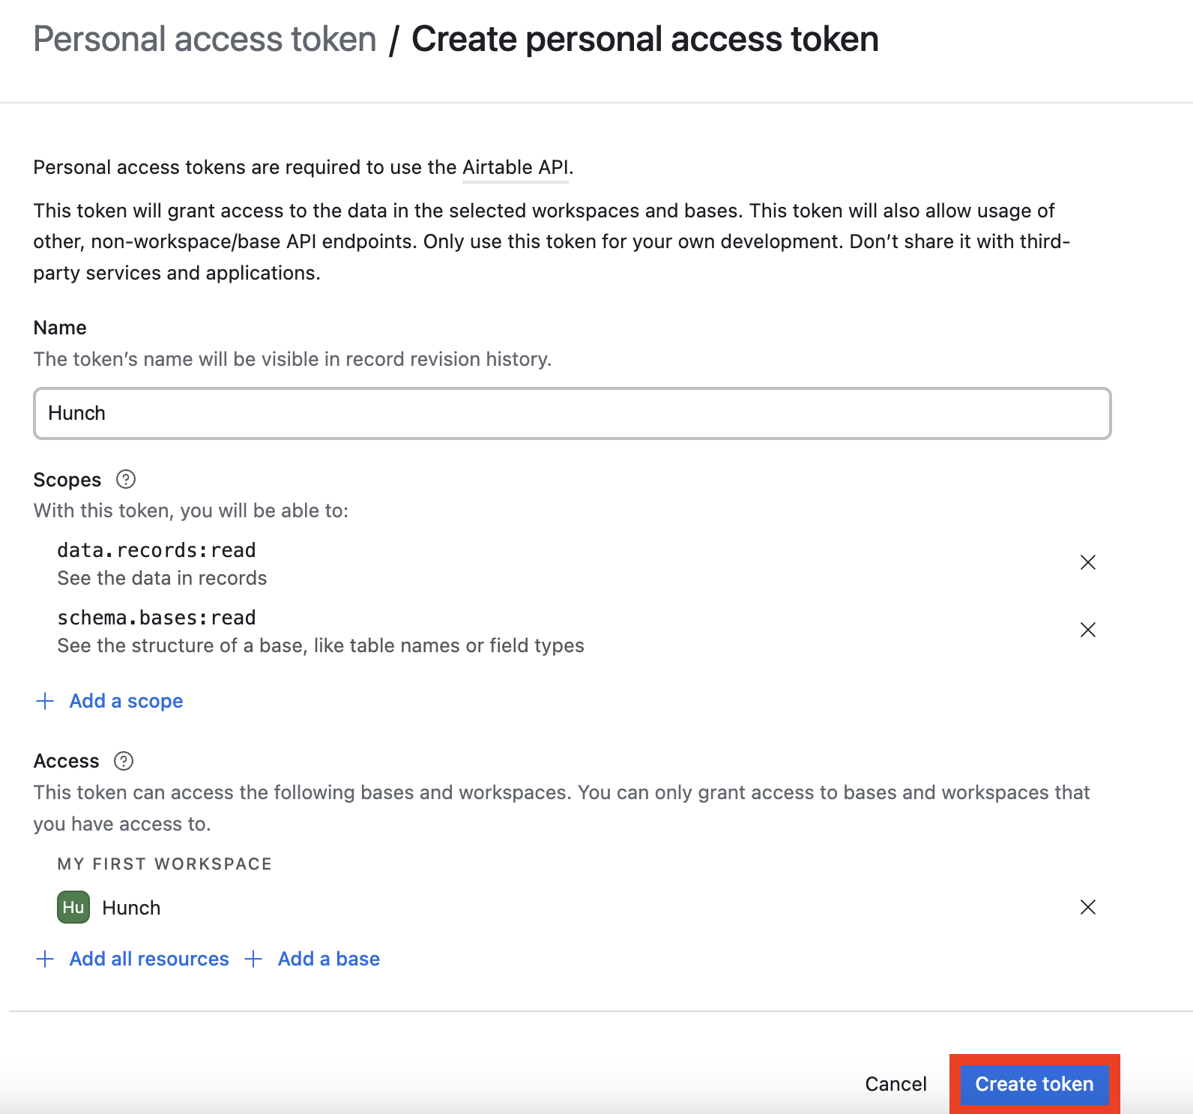Screen dimensions: 1193x1114
Task: Click the plus icon beside Add a base
Action: (x=255, y=958)
